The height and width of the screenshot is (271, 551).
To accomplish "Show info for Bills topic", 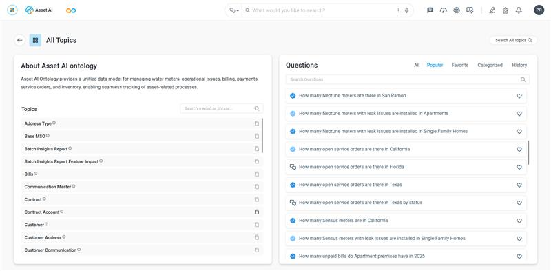I will [36, 174].
